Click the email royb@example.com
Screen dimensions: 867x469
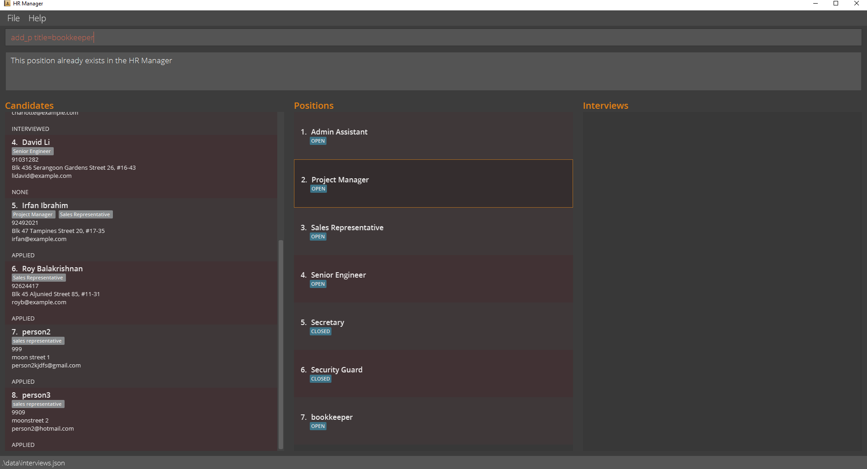tap(39, 302)
